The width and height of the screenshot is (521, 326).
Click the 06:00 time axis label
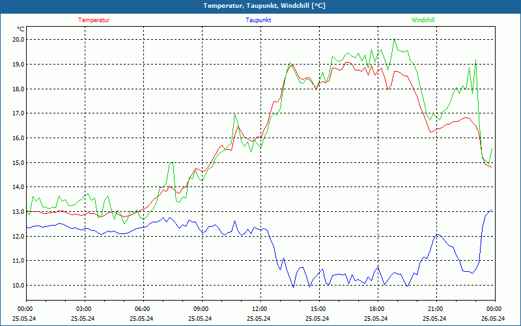pos(143,308)
